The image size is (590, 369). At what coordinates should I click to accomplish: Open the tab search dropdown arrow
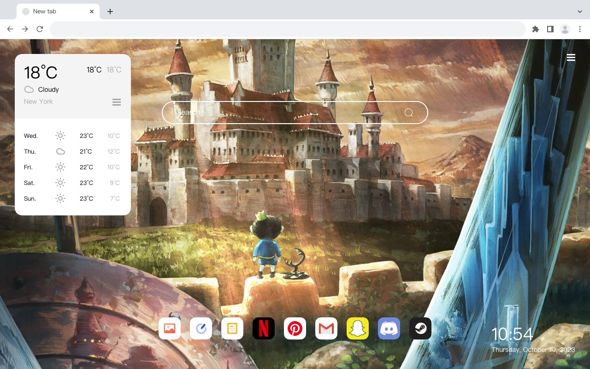580,12
